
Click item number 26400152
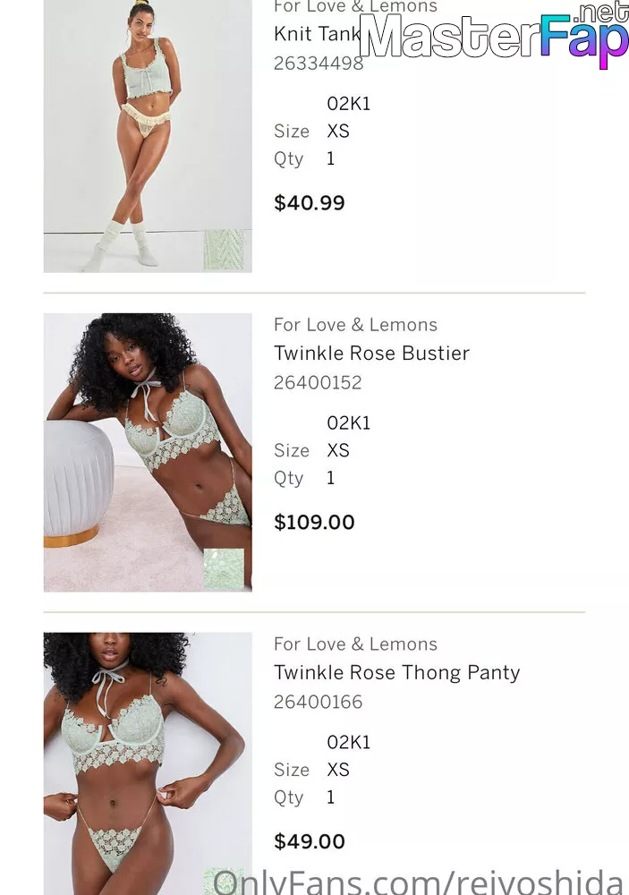click(318, 382)
